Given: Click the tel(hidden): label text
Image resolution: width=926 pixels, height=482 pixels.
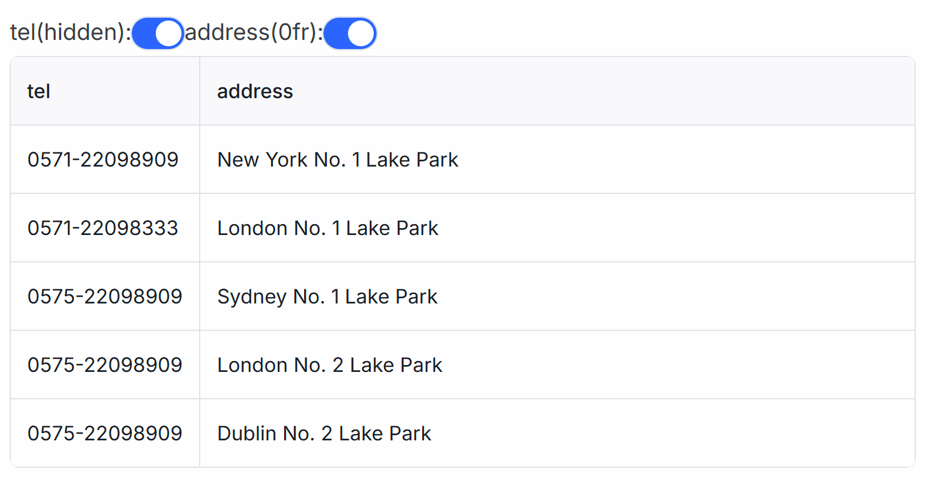Looking at the screenshot, I should 70,33.
